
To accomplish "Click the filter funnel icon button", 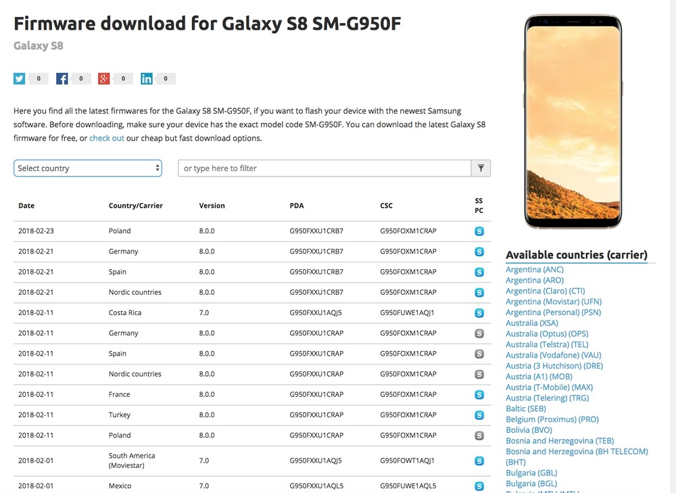I will (481, 168).
